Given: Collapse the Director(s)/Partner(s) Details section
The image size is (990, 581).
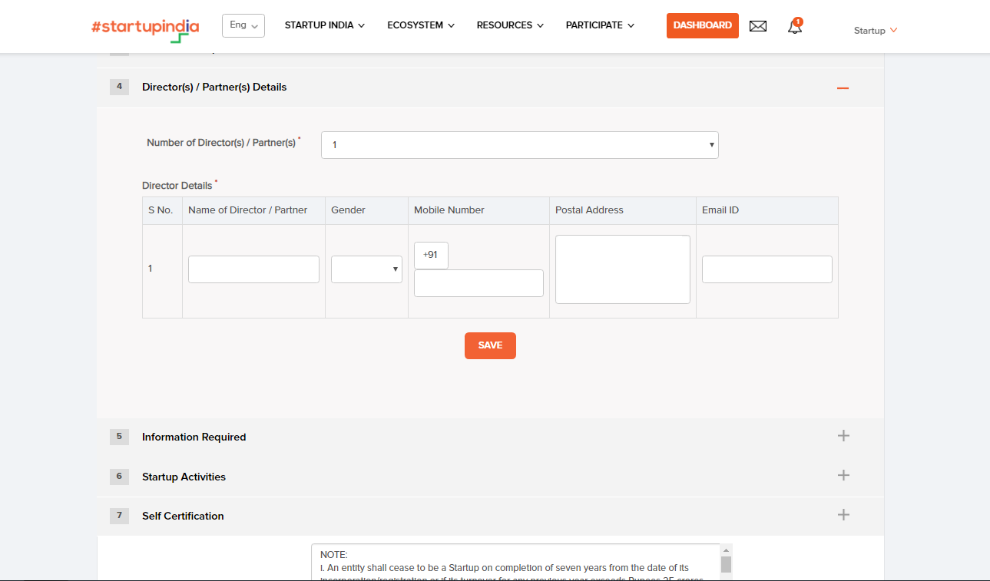Looking at the screenshot, I should tap(843, 87).
